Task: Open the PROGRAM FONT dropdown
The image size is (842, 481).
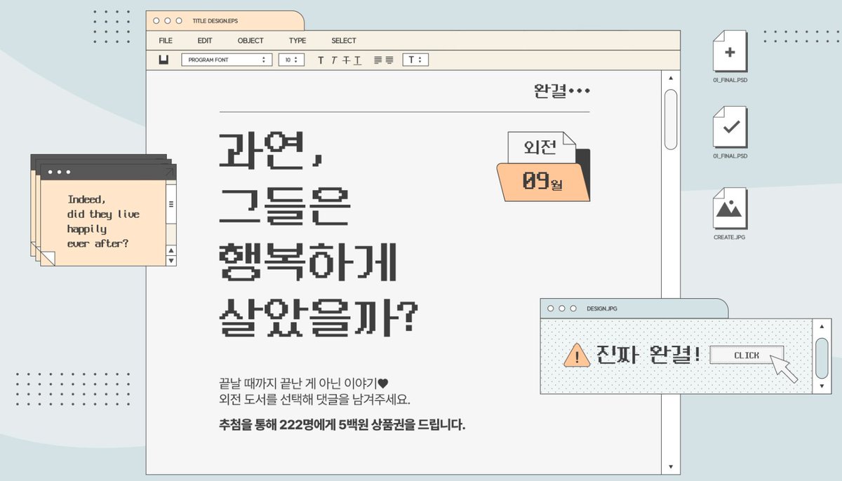Action: point(227,60)
